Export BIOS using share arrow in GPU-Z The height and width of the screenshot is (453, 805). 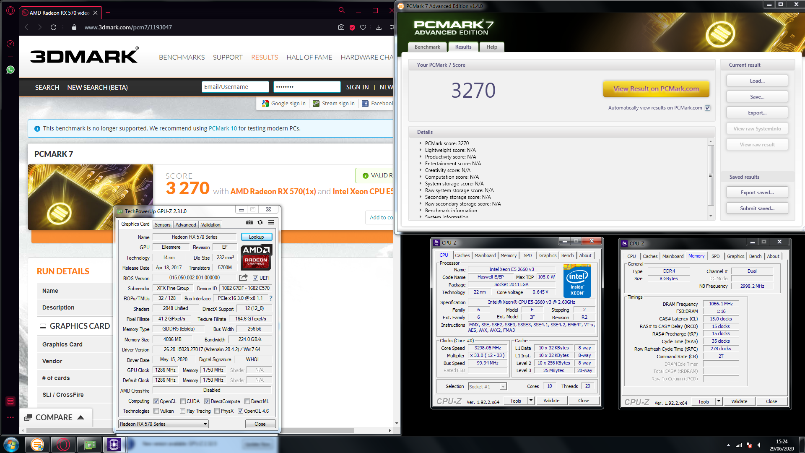[243, 278]
